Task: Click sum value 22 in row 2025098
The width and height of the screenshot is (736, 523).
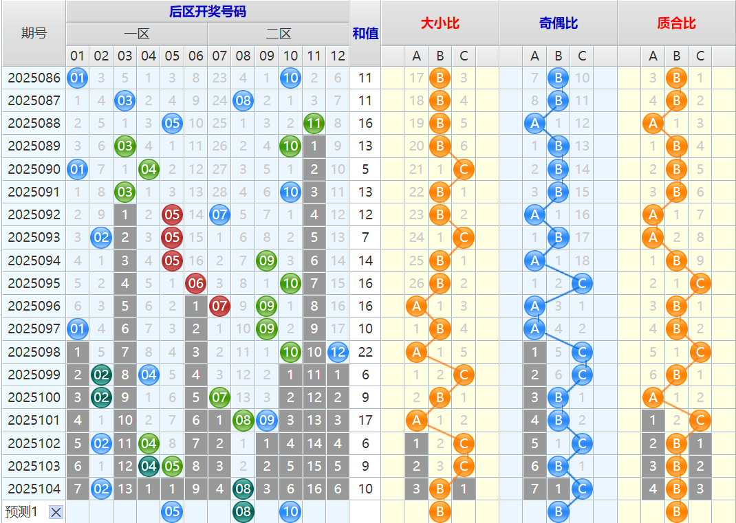Action: click(x=365, y=352)
